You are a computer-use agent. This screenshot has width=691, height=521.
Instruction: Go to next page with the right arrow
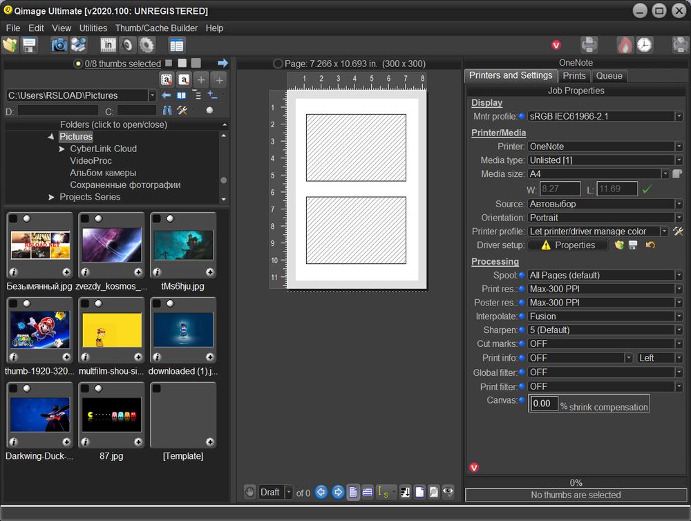[338, 492]
